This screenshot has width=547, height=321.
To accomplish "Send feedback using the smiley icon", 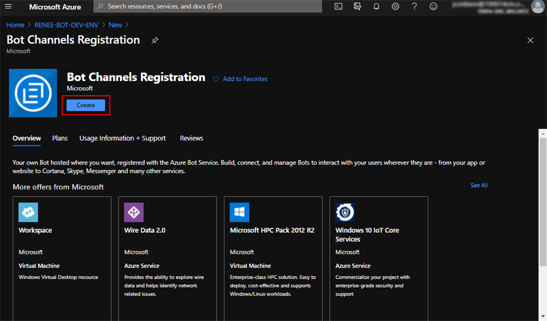I will tap(433, 6).
